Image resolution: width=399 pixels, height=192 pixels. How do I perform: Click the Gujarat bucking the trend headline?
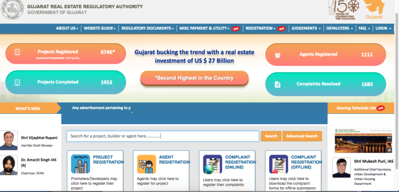194,56
